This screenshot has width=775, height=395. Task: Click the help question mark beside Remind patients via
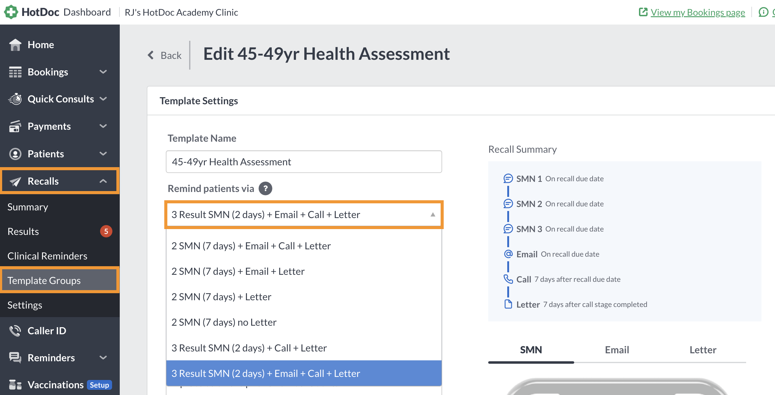265,188
